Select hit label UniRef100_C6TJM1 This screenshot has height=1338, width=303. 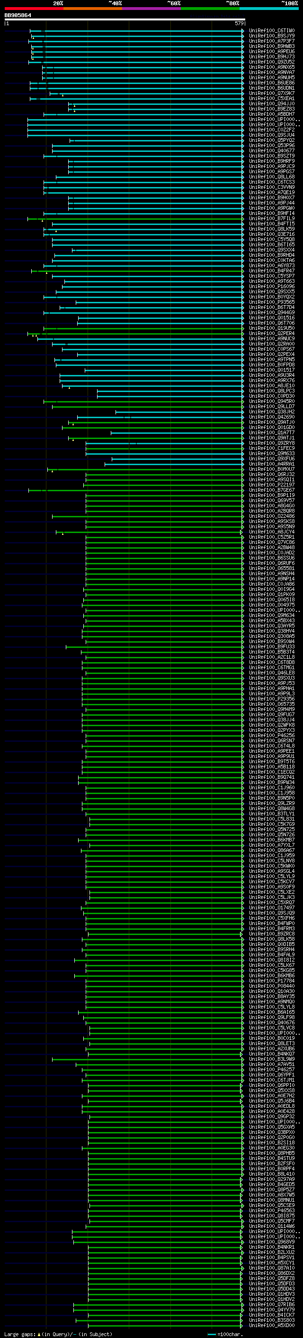click(272, 1080)
